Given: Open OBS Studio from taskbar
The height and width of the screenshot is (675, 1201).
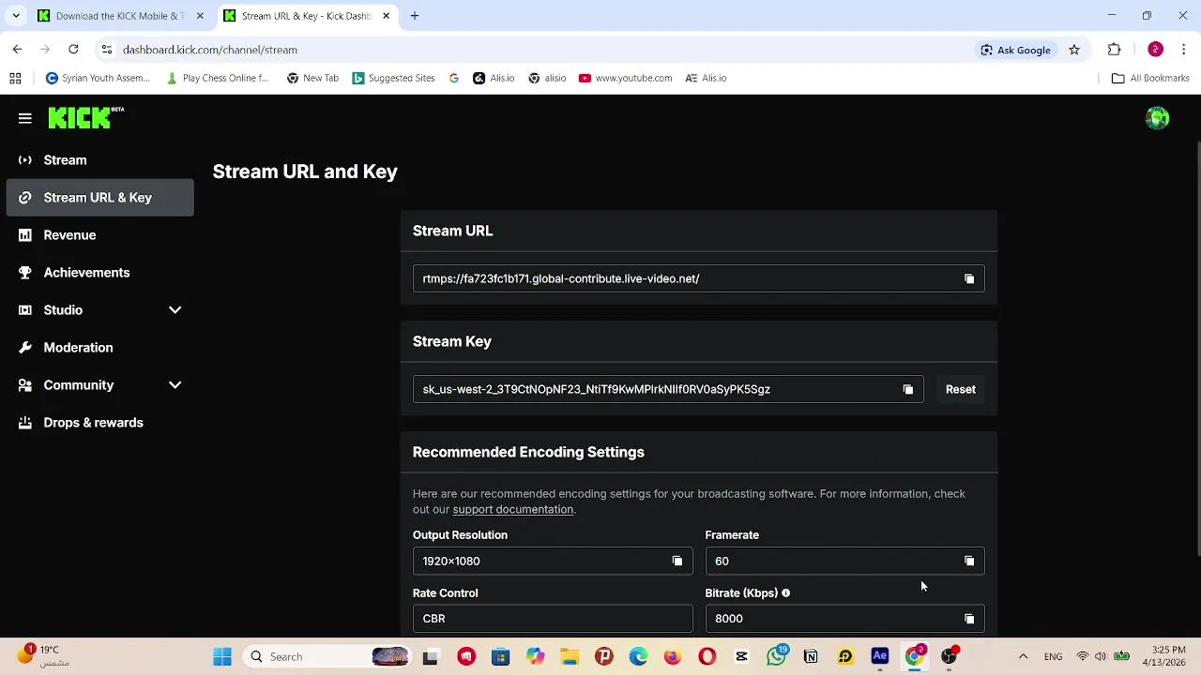Looking at the screenshot, I should tap(949, 656).
